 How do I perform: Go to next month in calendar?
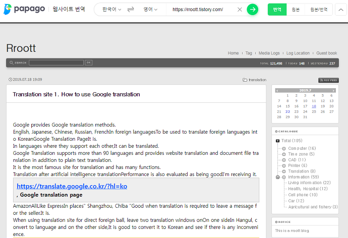click(333, 90)
